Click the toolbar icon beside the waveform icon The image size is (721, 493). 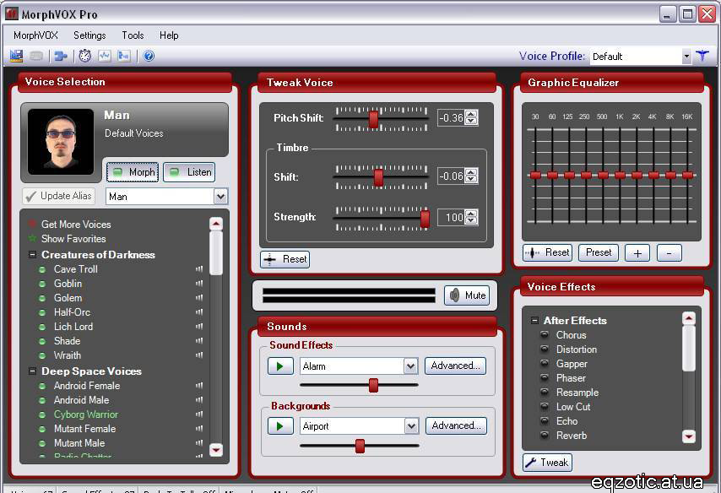[124, 56]
